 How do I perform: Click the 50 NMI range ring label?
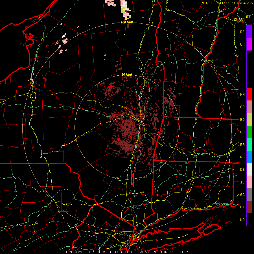pos(127,75)
